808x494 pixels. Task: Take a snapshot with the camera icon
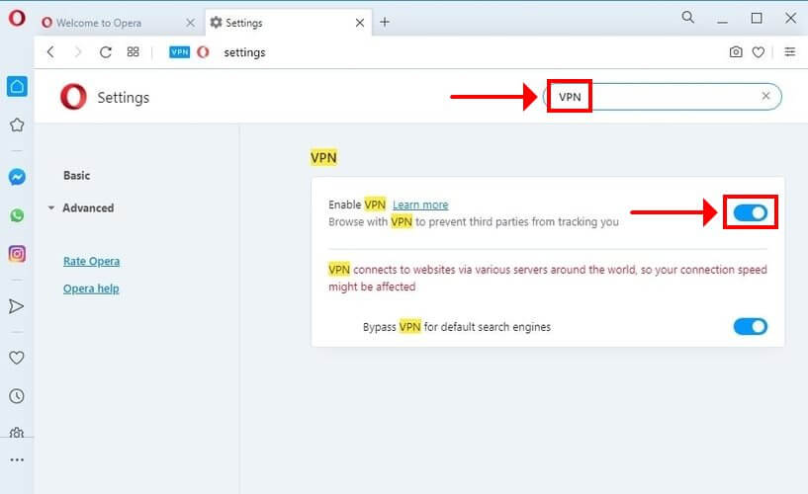[x=736, y=52]
